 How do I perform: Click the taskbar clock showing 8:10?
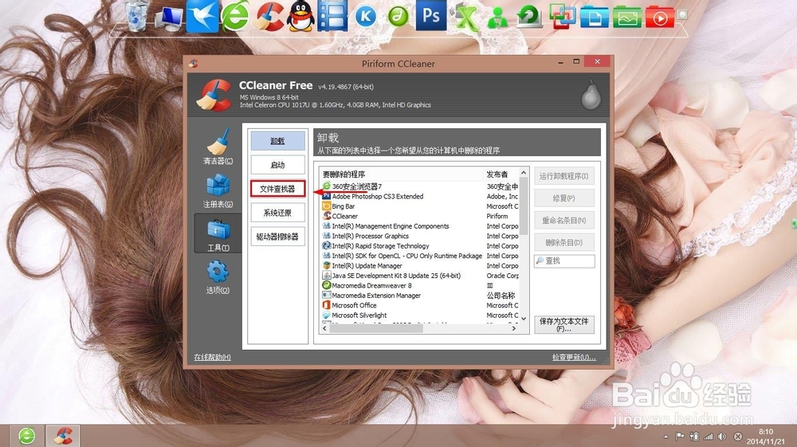tap(765, 437)
